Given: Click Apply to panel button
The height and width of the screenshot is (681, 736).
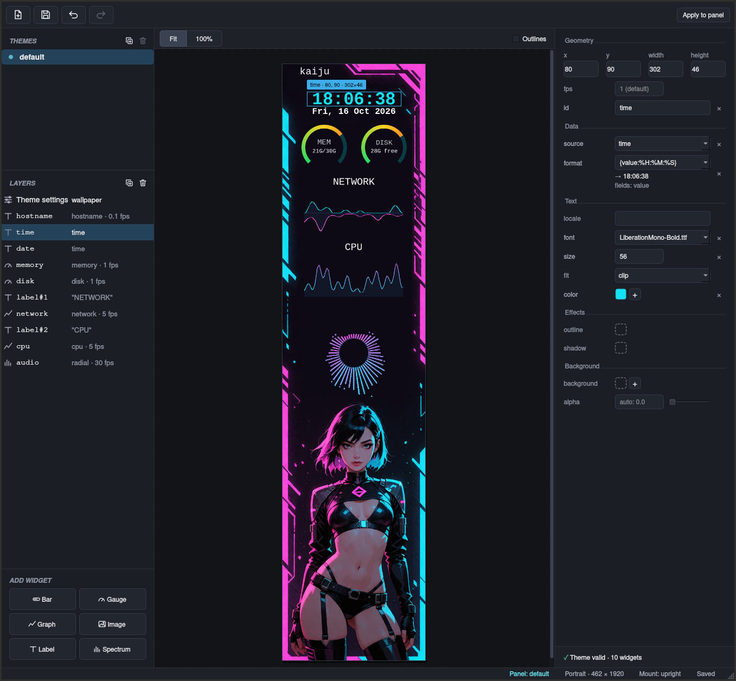Looking at the screenshot, I should pyautogui.click(x=703, y=15).
